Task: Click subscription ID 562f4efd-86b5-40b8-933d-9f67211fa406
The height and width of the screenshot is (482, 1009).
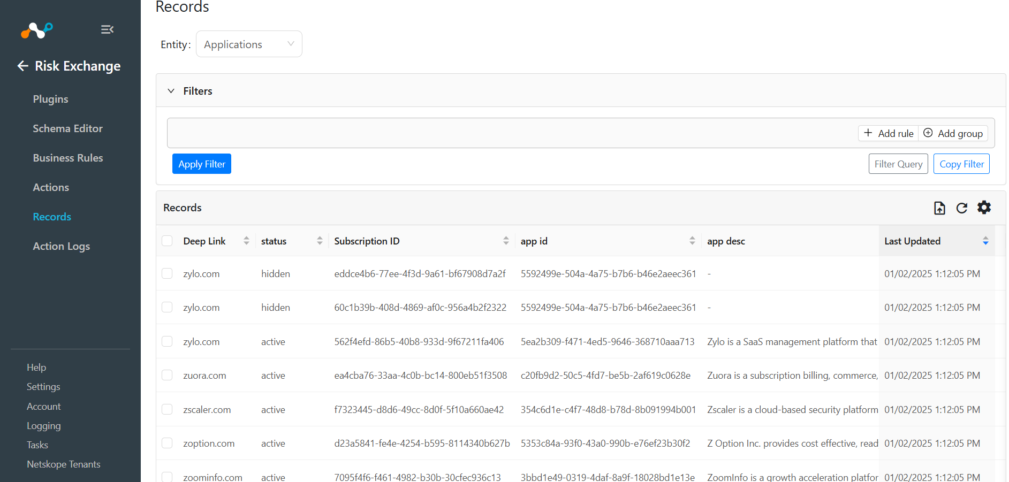Action: (419, 342)
